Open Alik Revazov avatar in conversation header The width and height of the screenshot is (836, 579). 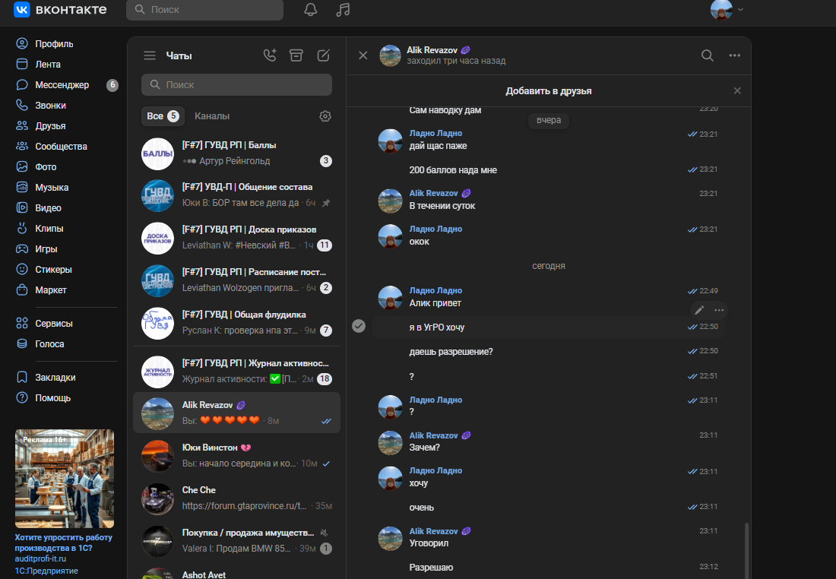[x=391, y=55]
